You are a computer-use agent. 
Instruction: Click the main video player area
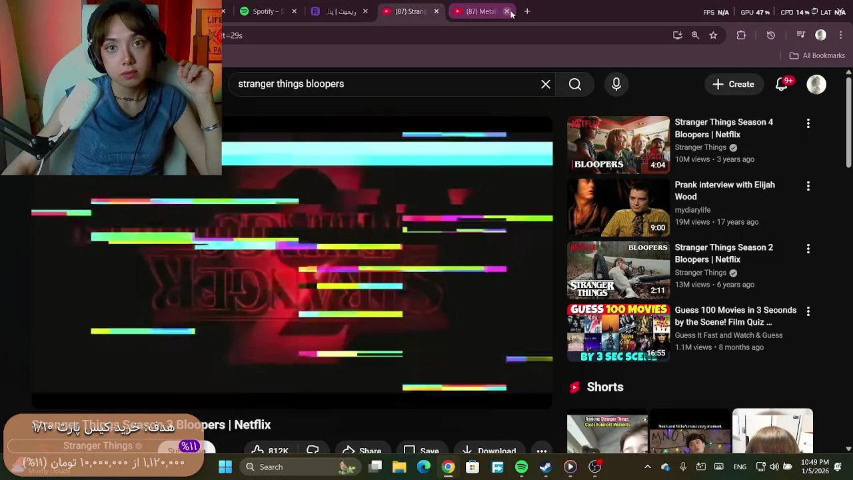pos(292,263)
